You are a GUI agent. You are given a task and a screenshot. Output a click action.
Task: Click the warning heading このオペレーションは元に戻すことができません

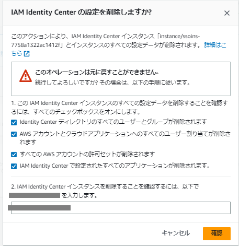tap(97, 72)
